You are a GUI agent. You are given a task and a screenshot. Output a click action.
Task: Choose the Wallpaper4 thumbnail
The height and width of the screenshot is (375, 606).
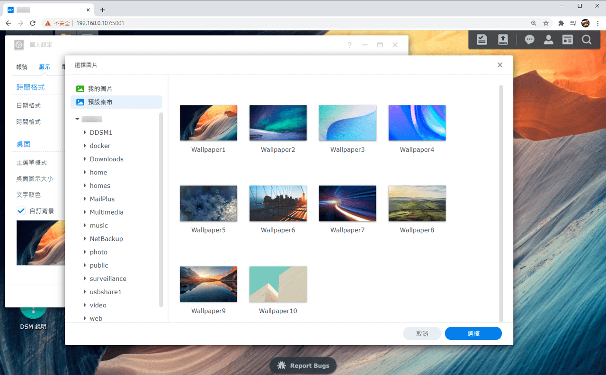click(417, 123)
